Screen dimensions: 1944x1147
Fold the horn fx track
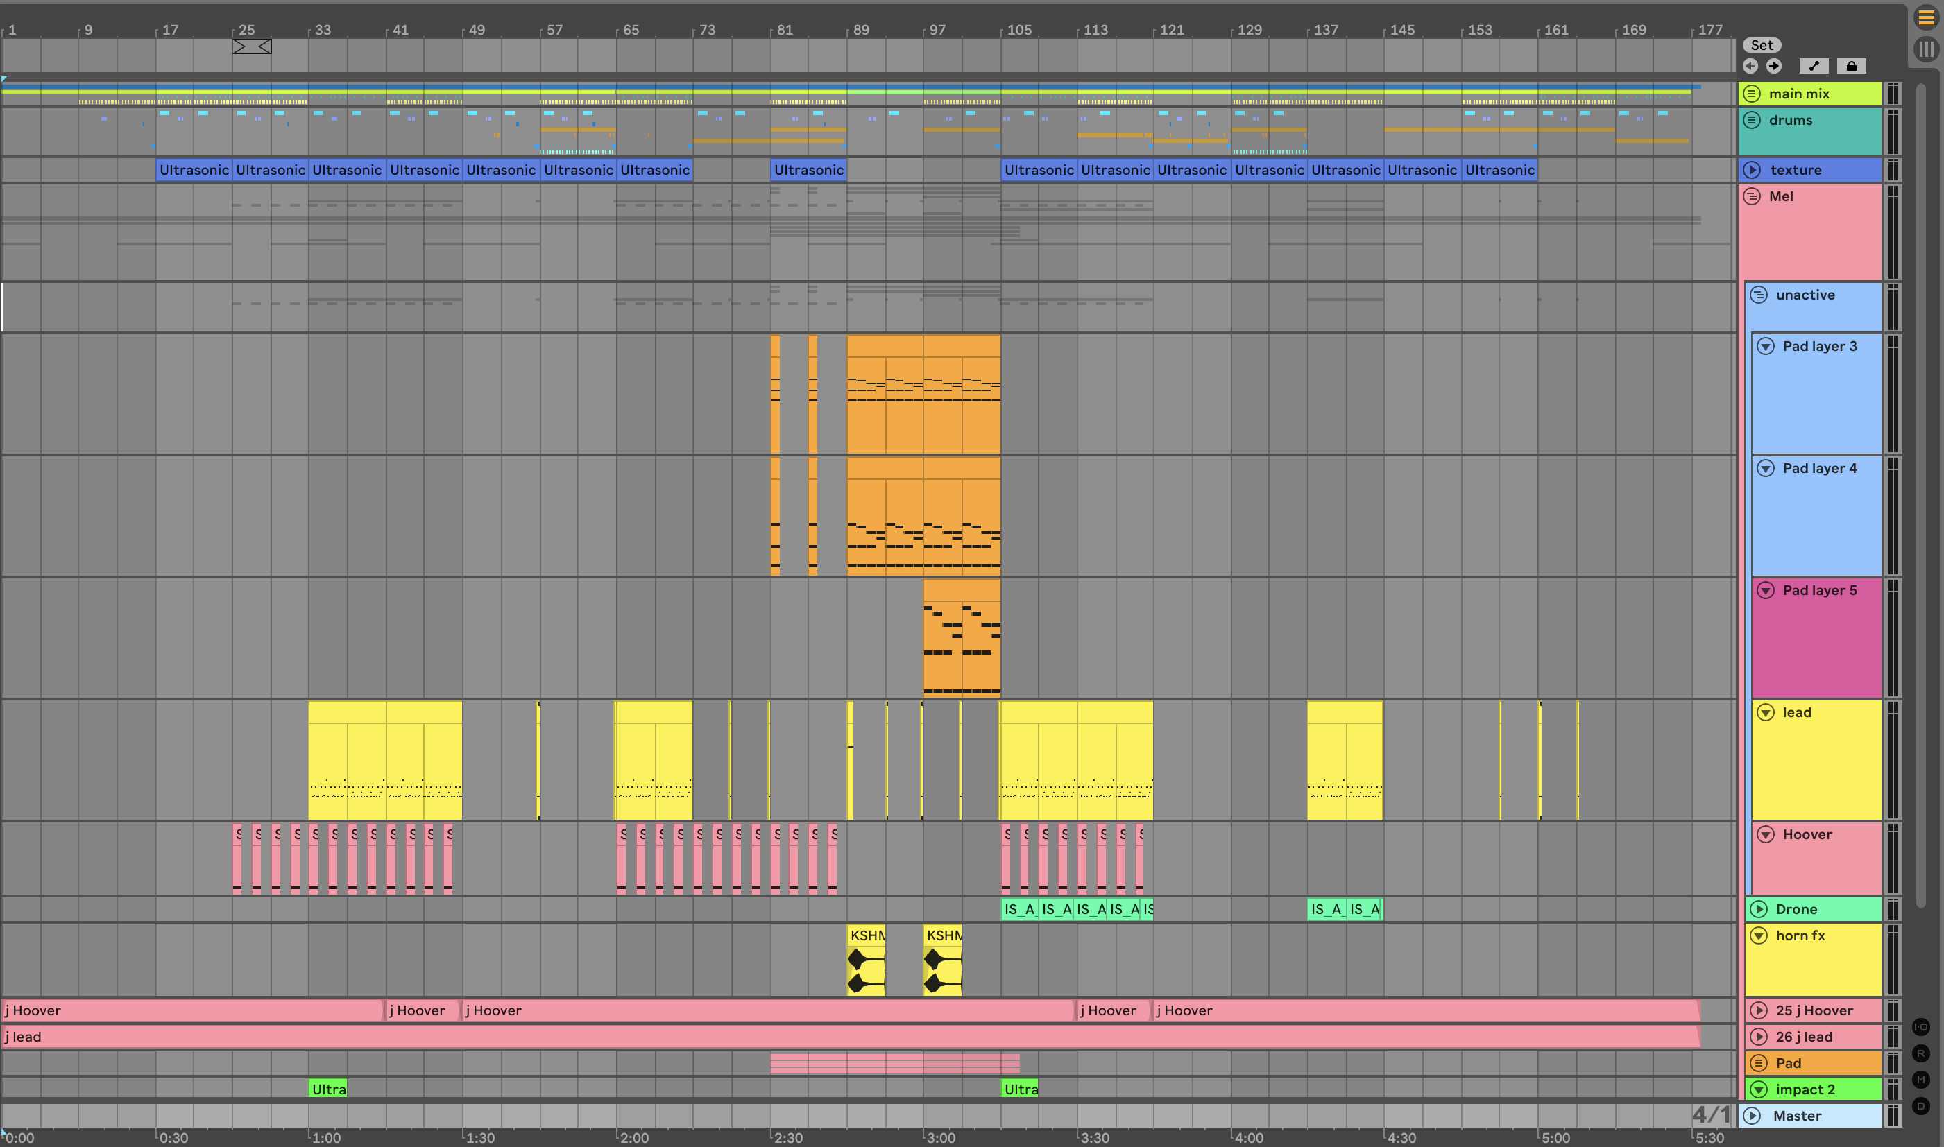(x=1759, y=936)
